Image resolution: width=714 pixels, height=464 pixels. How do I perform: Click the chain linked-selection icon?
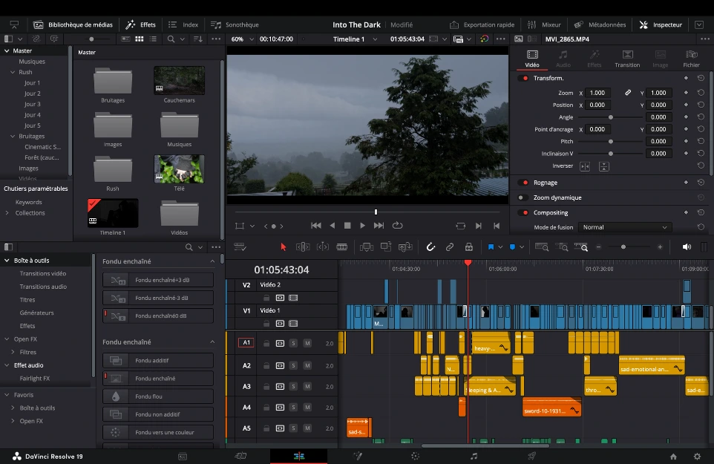point(450,246)
